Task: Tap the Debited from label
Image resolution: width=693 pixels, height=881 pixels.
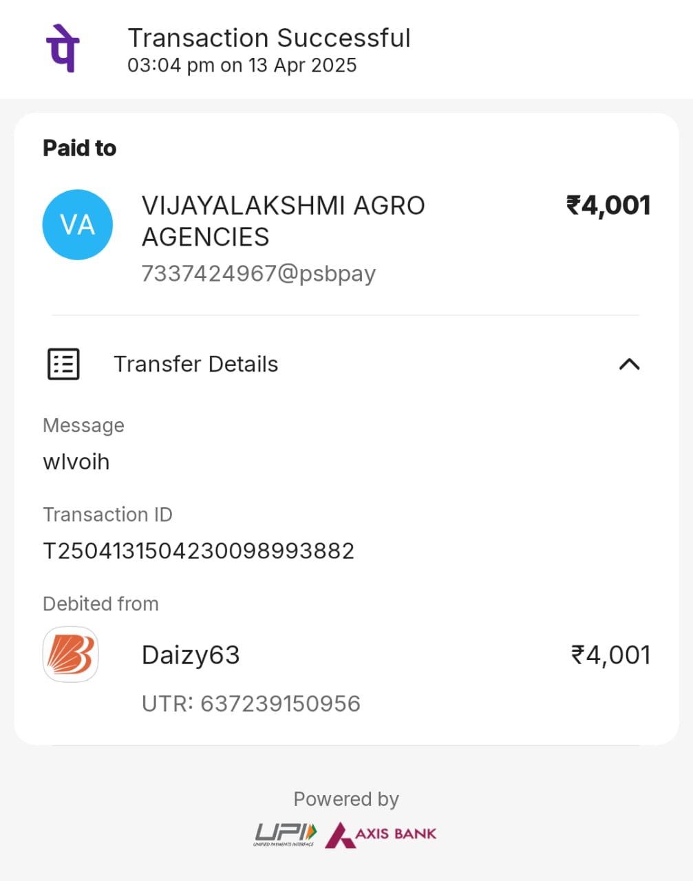Action: 100,604
